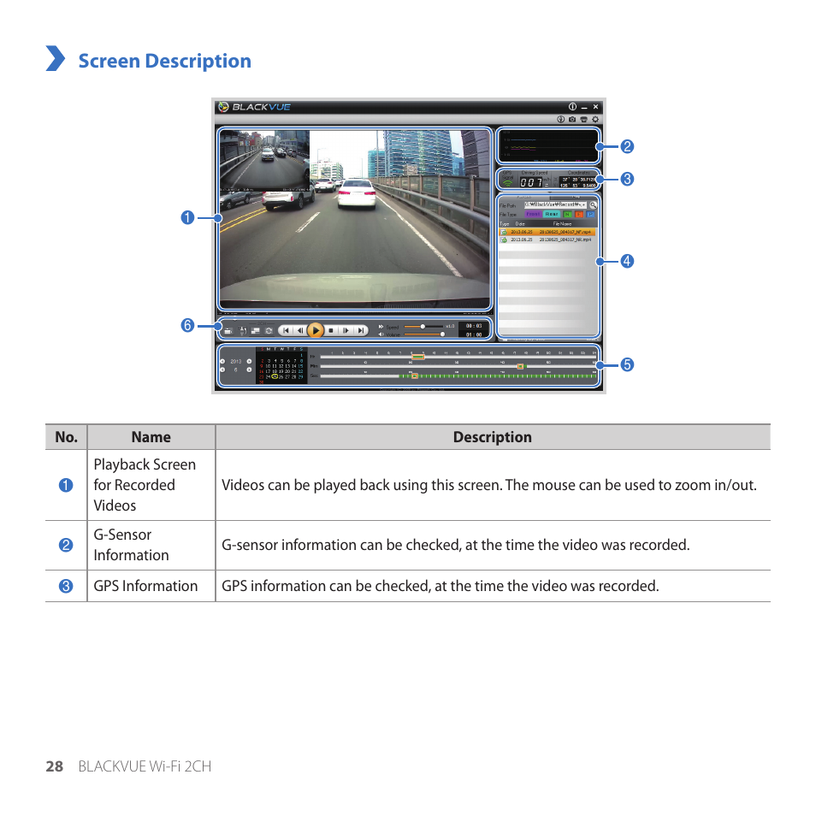Click the orange Play button
Screen dimensions: 816x816
[x=315, y=330]
